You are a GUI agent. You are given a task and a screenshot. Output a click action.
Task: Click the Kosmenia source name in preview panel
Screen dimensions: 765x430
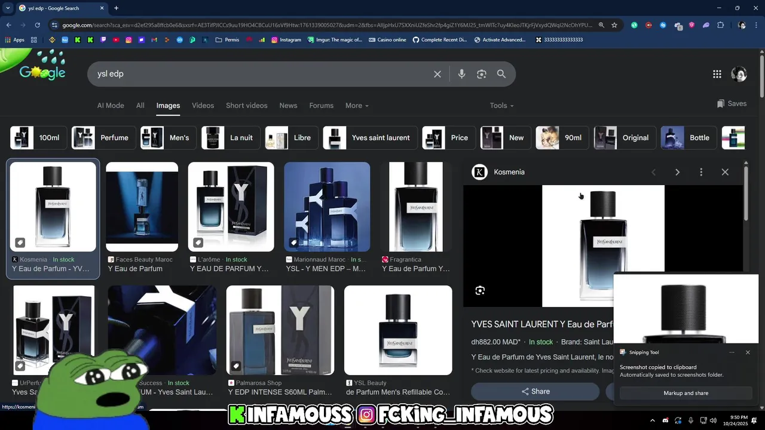(509, 172)
